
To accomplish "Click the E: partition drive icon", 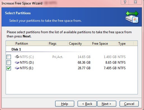I will [x=17, y=68].
